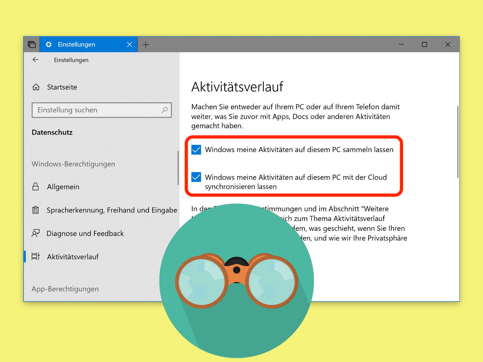This screenshot has height=362, width=483.
Task: Open Spracherkennung, Freihand und Eingabe
Action: click(112, 210)
